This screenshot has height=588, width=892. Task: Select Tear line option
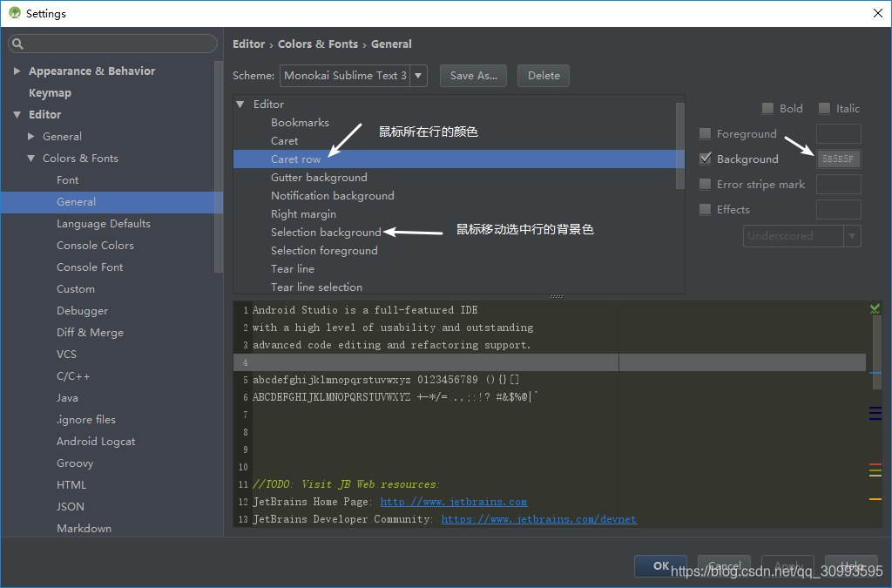(x=293, y=269)
